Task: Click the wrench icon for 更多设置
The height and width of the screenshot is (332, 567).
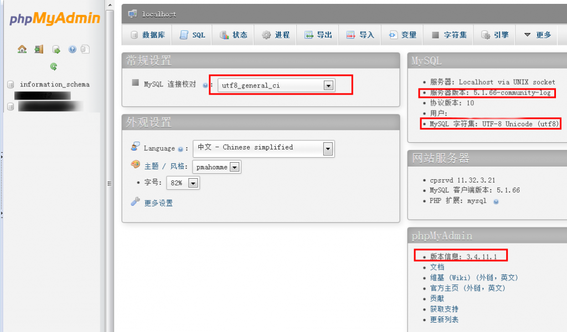Action: pos(135,201)
